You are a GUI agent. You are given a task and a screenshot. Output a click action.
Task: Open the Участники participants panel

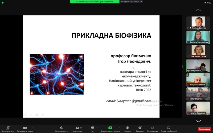click(x=77, y=129)
